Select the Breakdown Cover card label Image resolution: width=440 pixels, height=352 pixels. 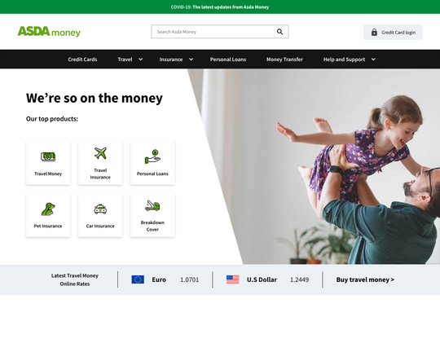[152, 226]
